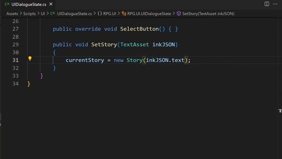This screenshot has height=159, width=282.
Task: Open the split editor right icon
Action: click(x=267, y=4)
